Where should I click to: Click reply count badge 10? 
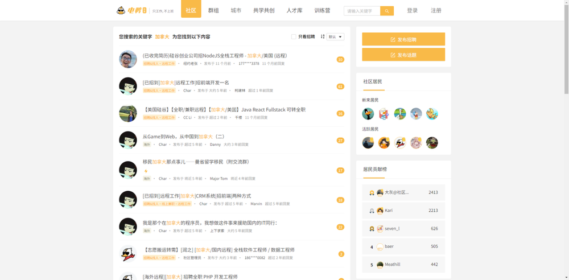(340, 60)
